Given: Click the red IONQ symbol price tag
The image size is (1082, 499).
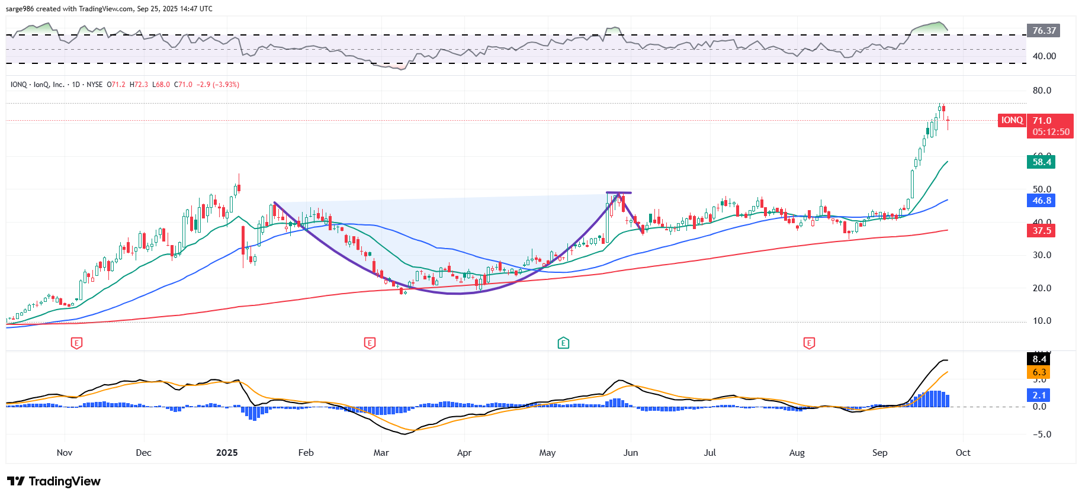Looking at the screenshot, I should coord(1012,121).
